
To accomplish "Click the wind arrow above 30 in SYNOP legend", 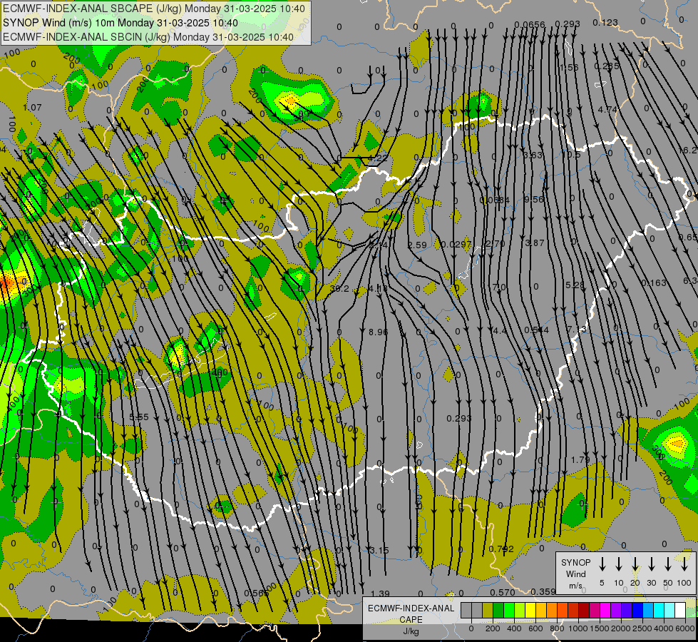I will tap(652, 564).
